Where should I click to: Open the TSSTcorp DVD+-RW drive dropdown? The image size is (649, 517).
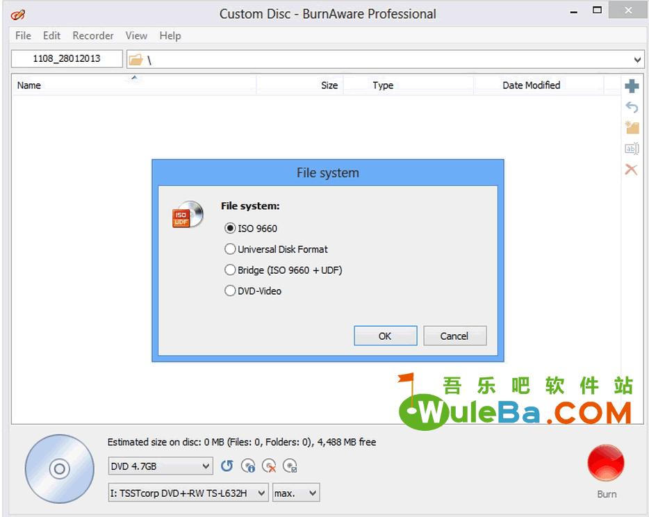click(188, 493)
